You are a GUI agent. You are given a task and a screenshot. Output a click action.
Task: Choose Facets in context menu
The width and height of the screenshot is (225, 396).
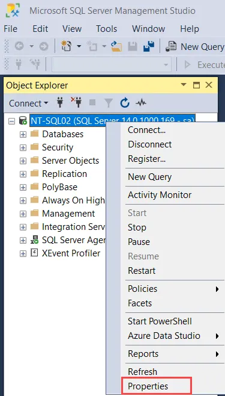pos(140,303)
